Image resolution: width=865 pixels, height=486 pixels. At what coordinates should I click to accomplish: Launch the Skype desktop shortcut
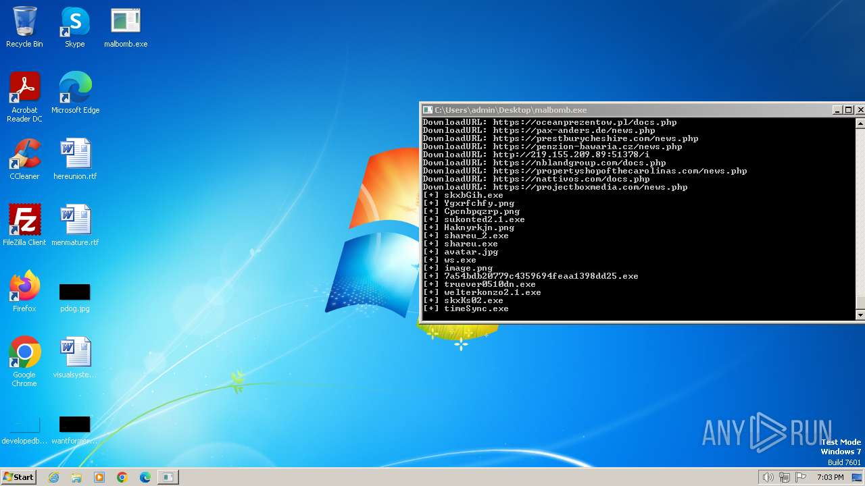coord(75,27)
